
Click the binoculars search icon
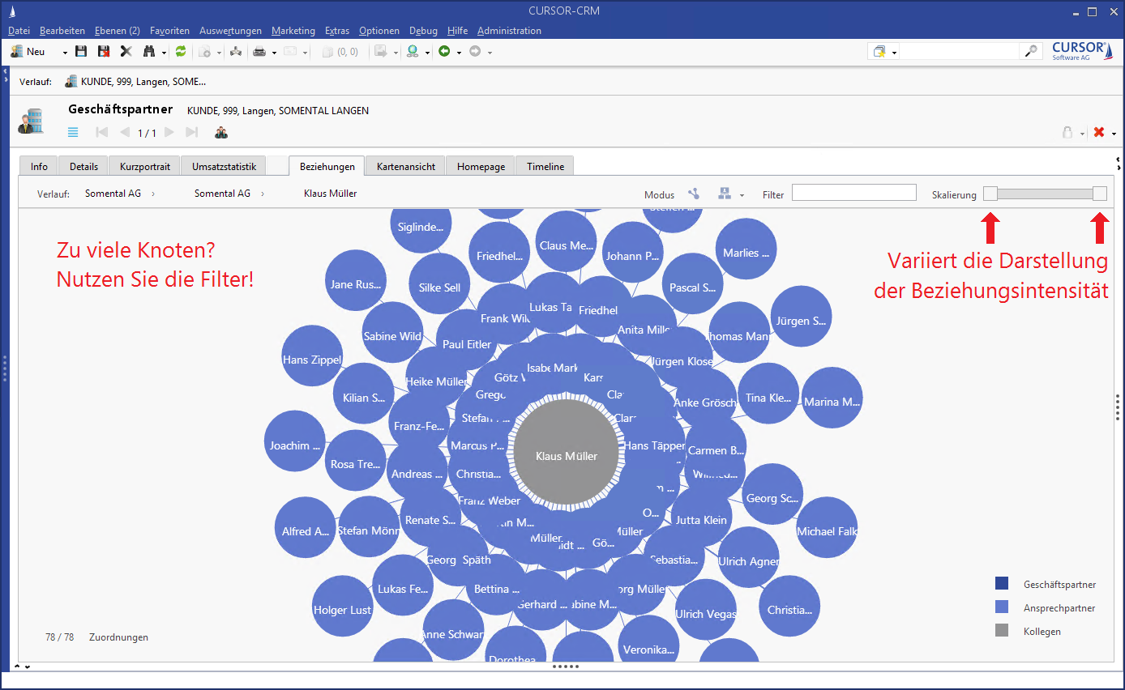(x=149, y=51)
